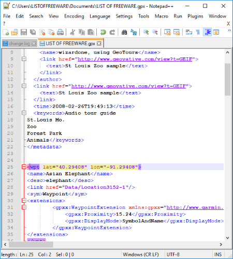The width and height of the screenshot is (233, 259).
Task: Open the ? help menu
Action: pos(4,23)
